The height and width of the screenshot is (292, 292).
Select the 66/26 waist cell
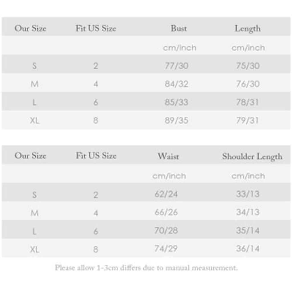point(166,212)
